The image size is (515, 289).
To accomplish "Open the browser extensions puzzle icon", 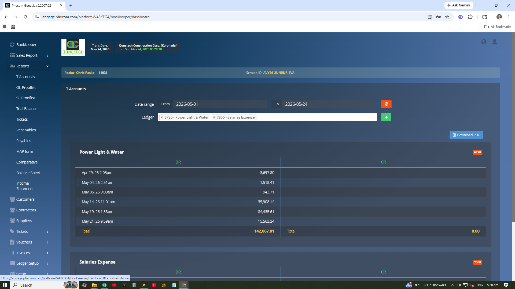I will [470, 17].
